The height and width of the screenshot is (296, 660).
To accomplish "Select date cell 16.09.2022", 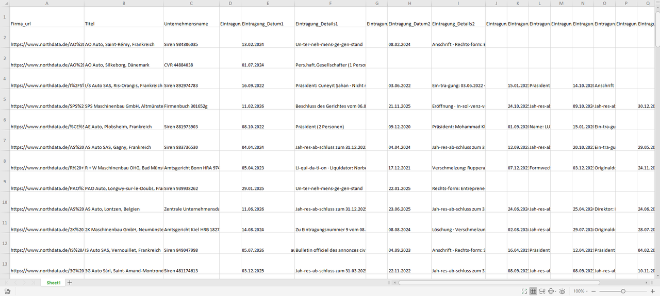I will point(268,79).
